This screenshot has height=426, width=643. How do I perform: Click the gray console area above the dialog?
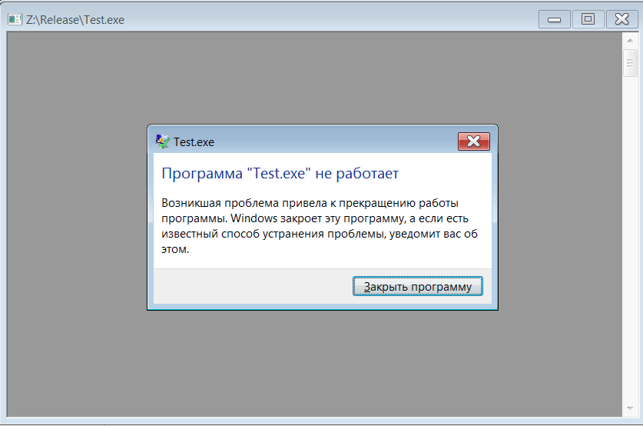315,78
